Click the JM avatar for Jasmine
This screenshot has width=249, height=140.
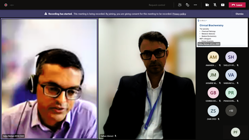[x=213, y=75]
